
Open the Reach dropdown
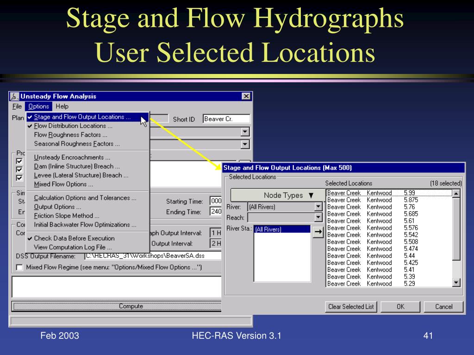coord(285,217)
